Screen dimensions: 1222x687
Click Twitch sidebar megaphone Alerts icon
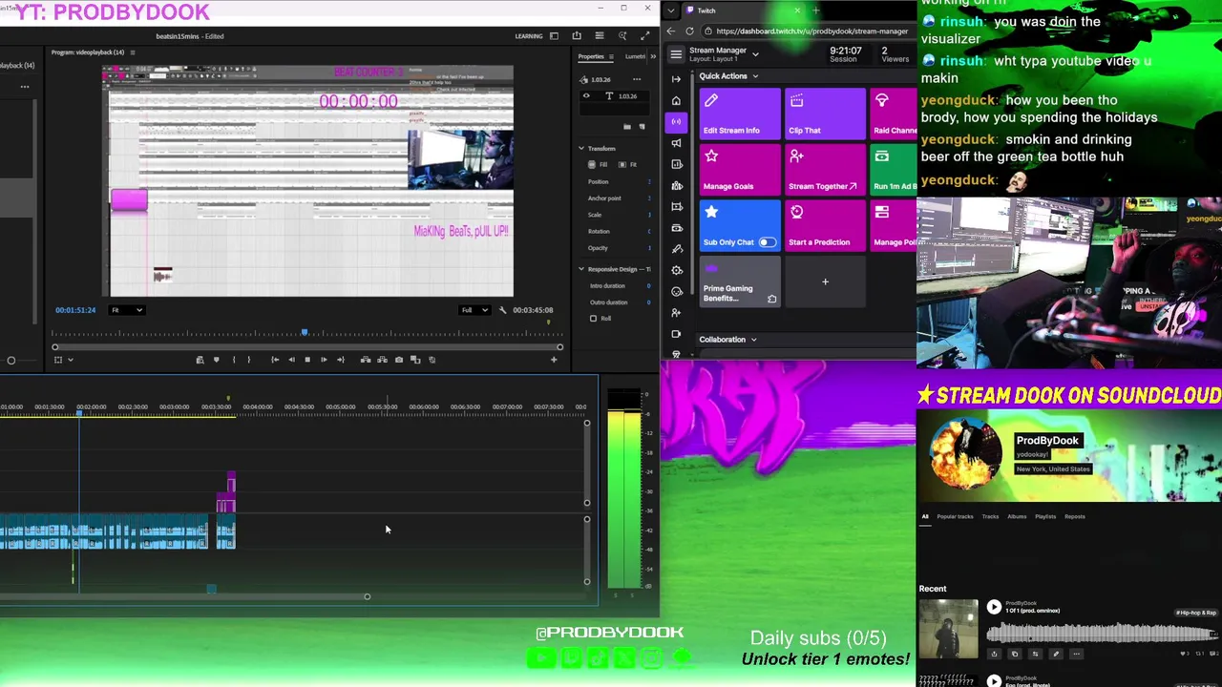click(676, 143)
